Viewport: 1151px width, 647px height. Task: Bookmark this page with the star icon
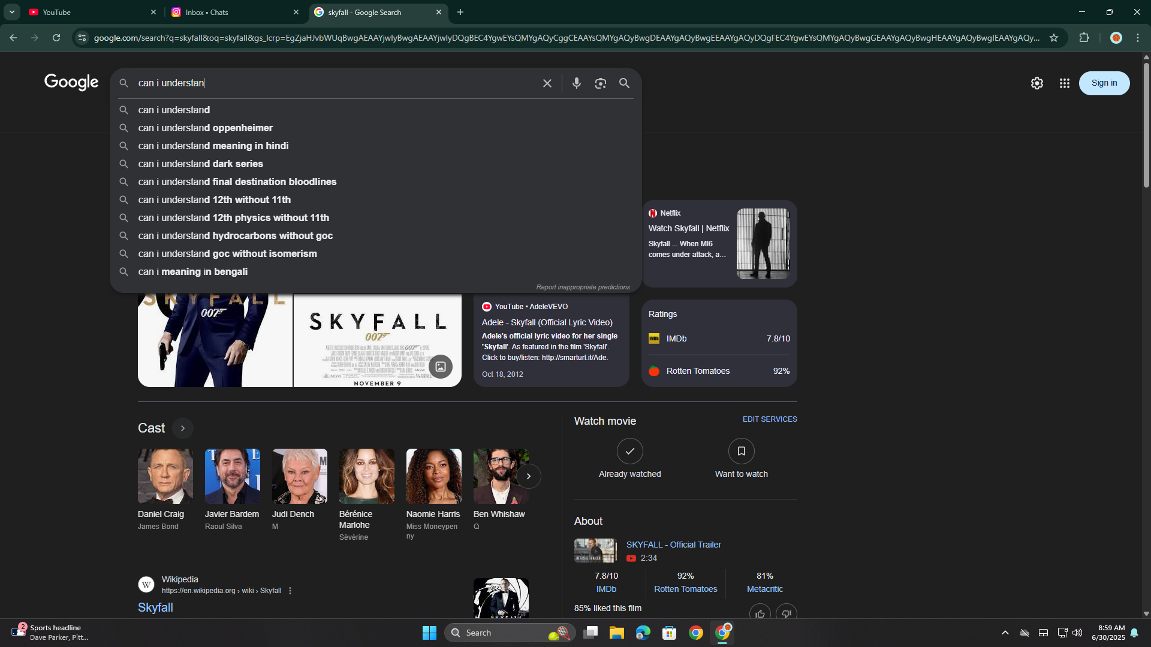[1053, 38]
